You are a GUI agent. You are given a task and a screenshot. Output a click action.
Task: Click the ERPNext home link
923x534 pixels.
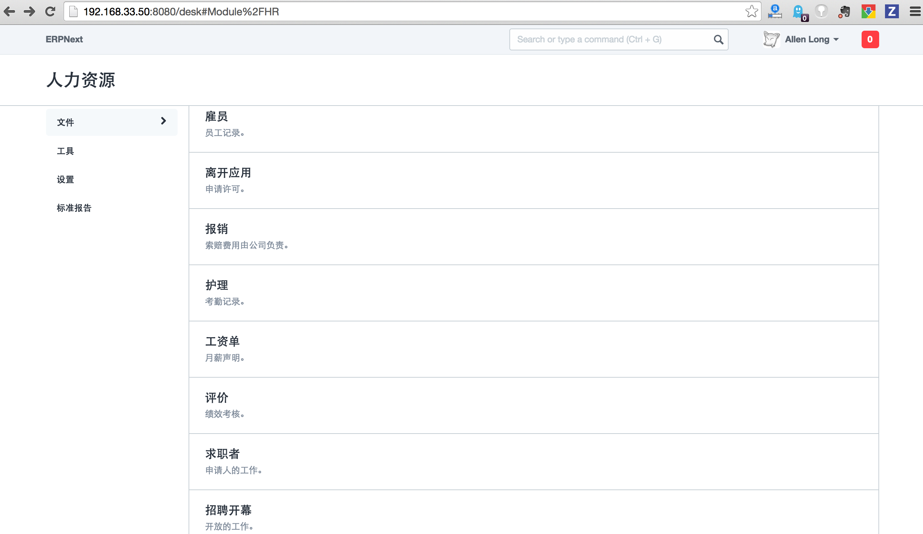tap(64, 39)
